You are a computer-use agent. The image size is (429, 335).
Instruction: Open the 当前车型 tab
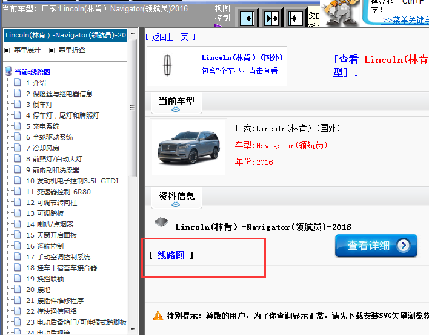(176, 103)
